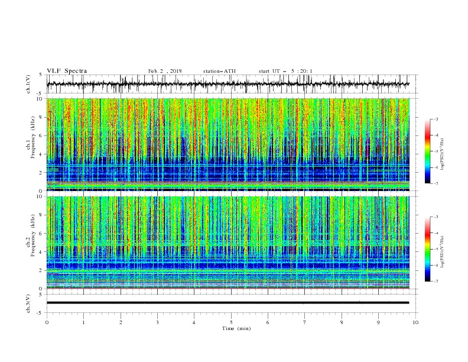Click the "ch.1(V)" waveform axis label

tap(28, 84)
